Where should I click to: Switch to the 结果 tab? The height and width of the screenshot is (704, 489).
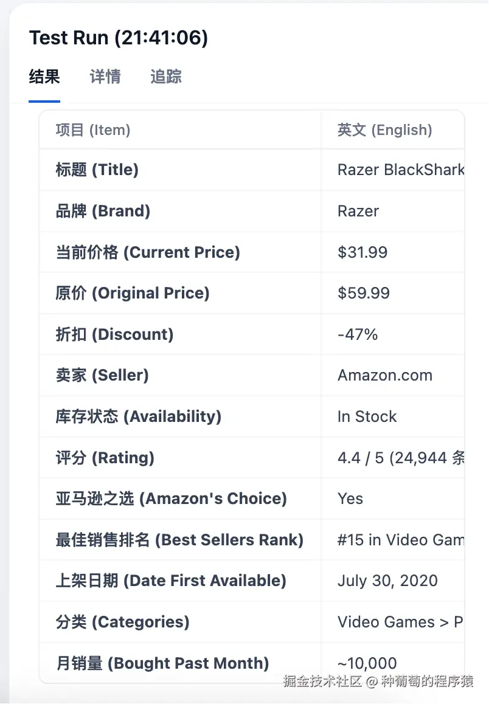44,77
